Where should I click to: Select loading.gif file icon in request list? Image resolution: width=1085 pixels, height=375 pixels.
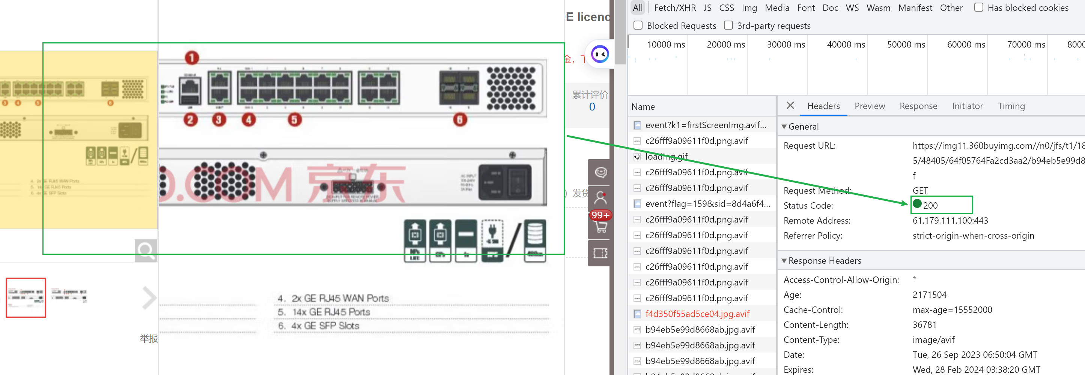pos(637,157)
